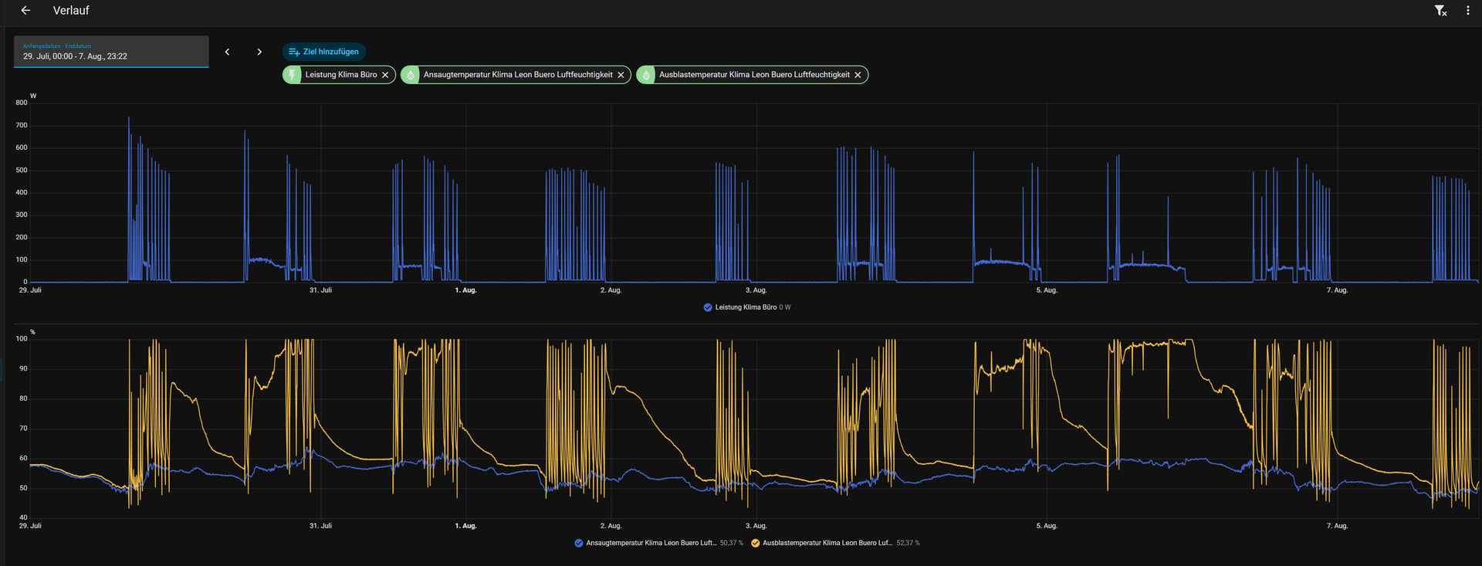Click the '3. Aug.' label under the humidity chart
This screenshot has height=566, width=1482.
click(x=756, y=526)
